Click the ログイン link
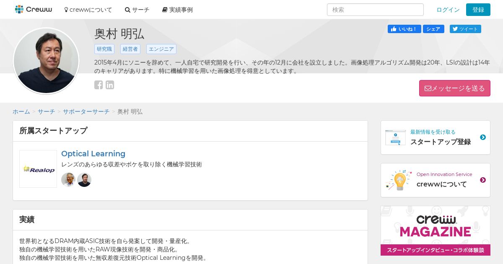Screen dimensions: 503x264 coord(448,10)
